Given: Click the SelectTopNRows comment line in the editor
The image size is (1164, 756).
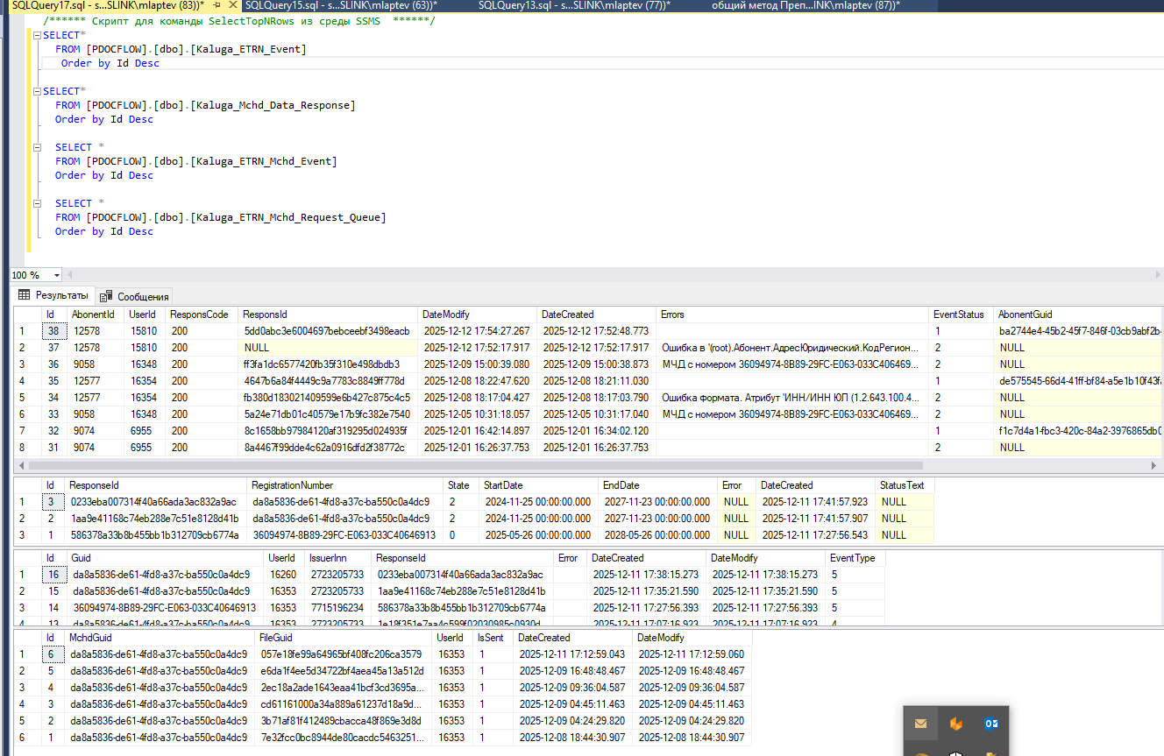Looking at the screenshot, I should (239, 21).
